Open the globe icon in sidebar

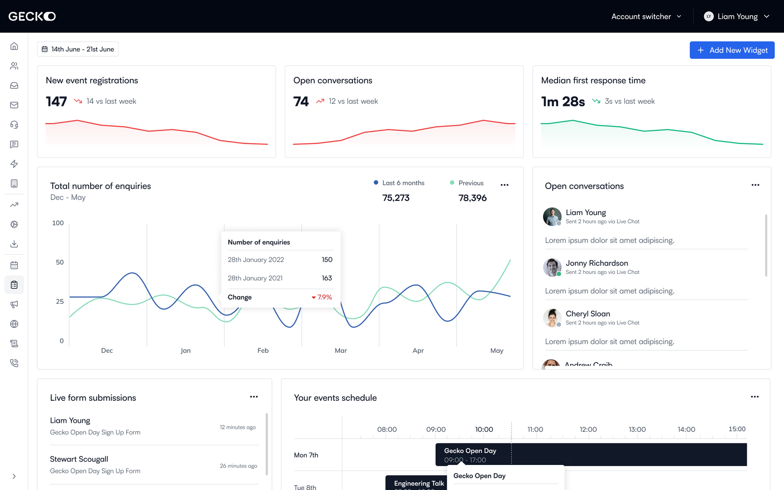coord(14,324)
